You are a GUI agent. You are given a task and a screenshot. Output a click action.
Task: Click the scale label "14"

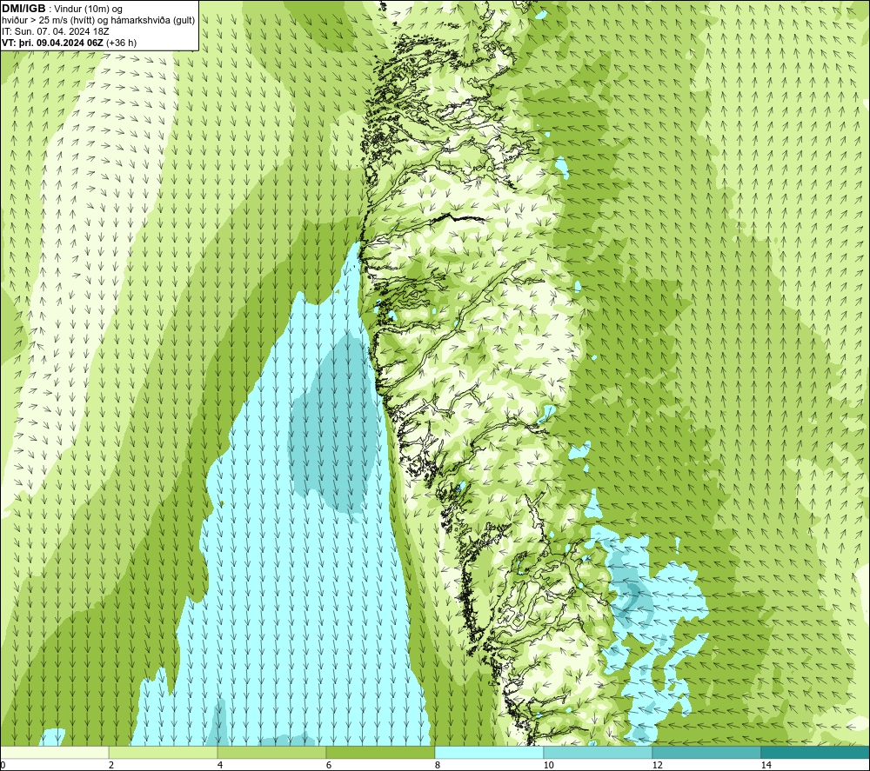766,765
